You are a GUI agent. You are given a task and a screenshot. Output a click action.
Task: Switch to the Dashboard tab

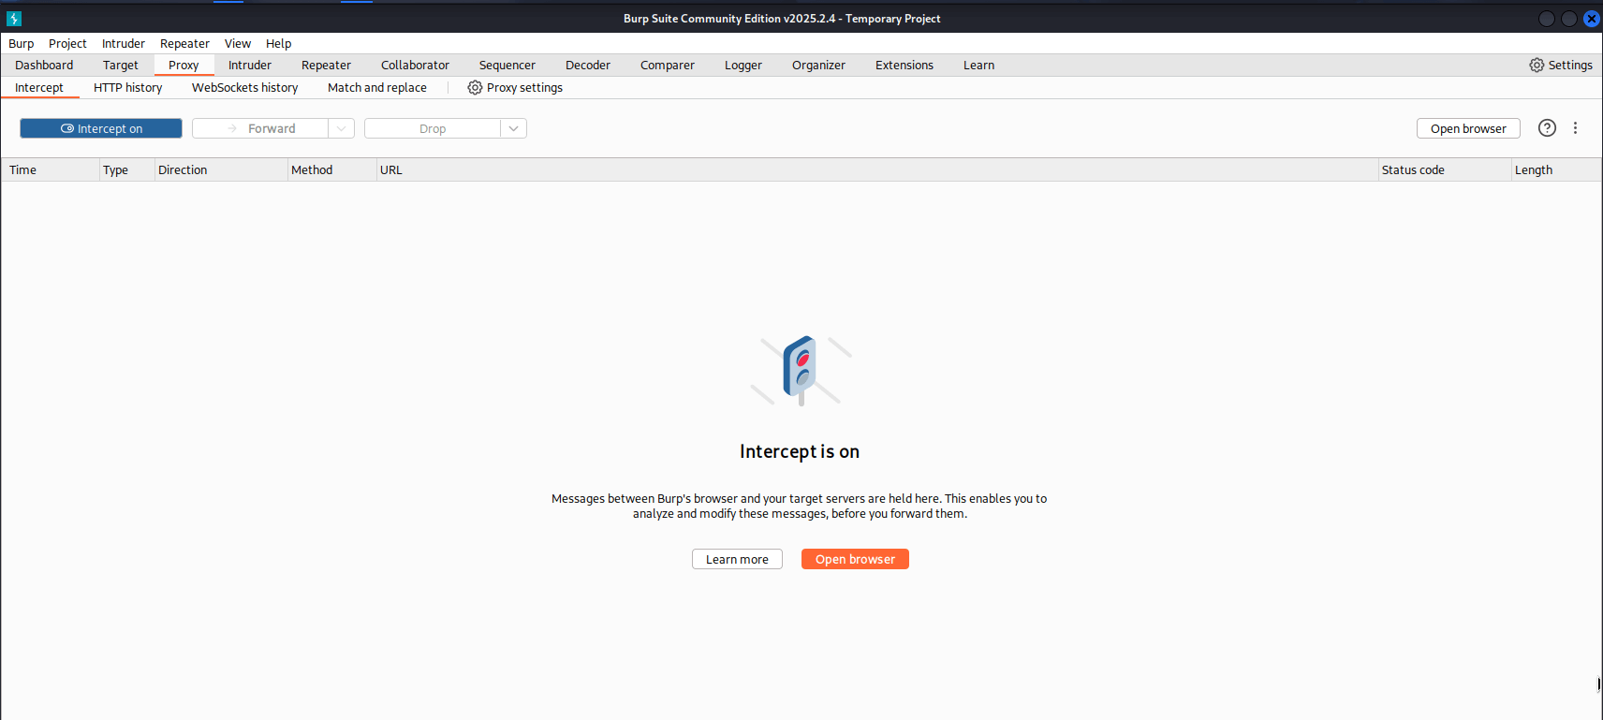pos(44,66)
